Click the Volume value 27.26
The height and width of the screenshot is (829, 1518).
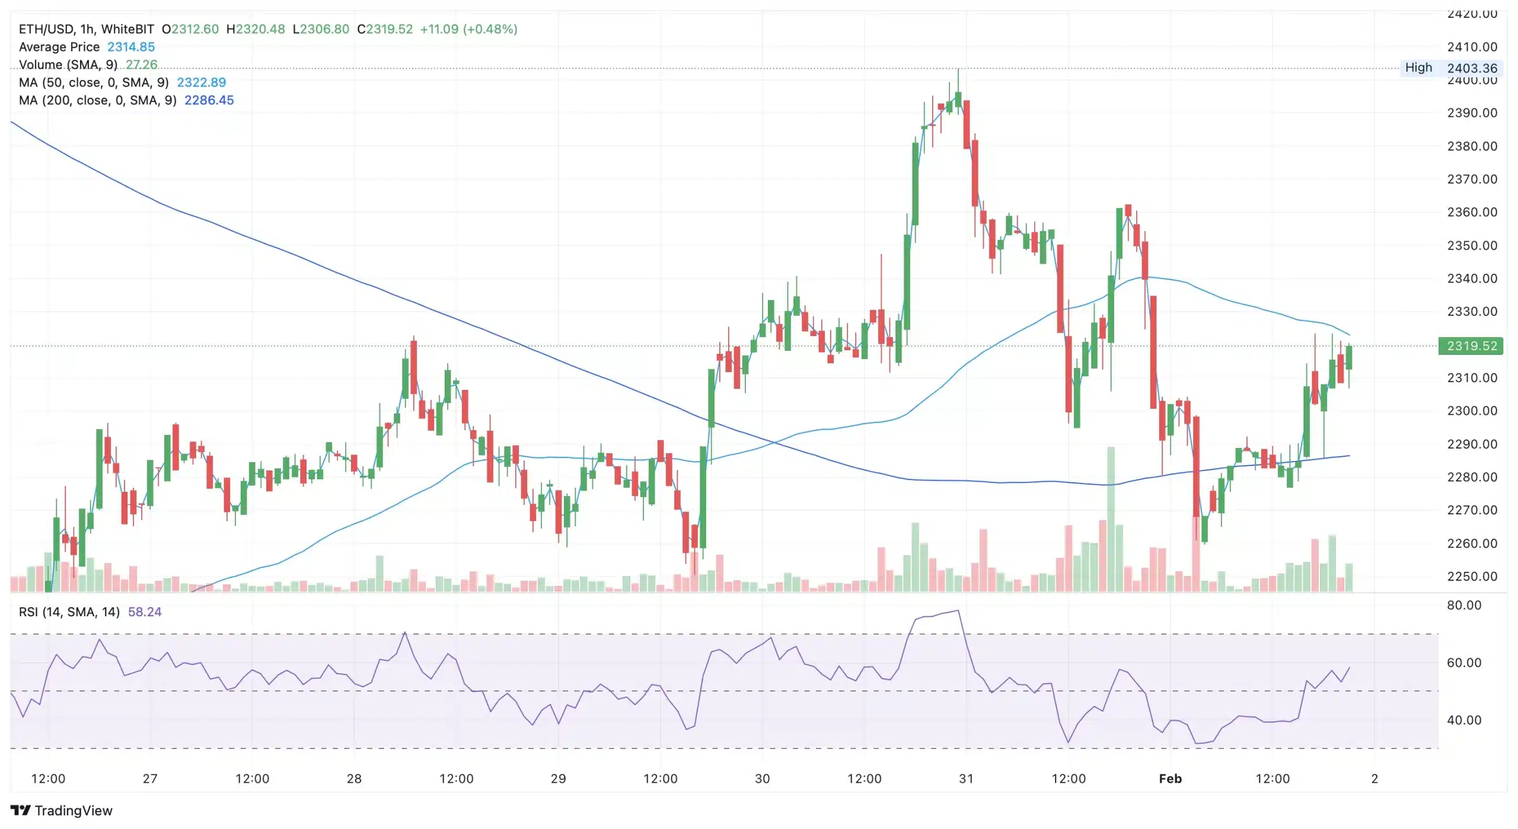point(142,65)
